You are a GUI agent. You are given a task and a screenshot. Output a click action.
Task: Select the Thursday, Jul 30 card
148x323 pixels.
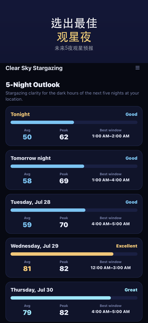[74, 302]
